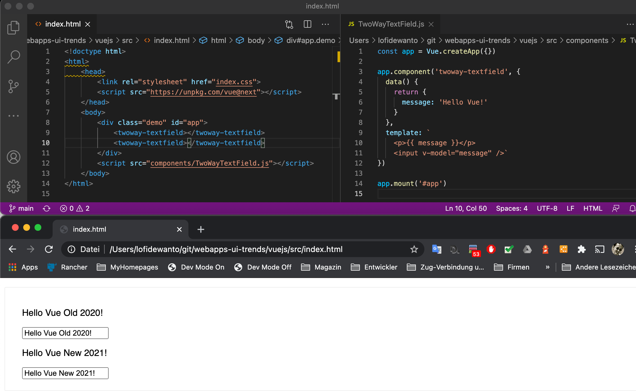636x391 pixels.
Task: Click the Accounts icon in the activity bar
Action: [x=13, y=157]
